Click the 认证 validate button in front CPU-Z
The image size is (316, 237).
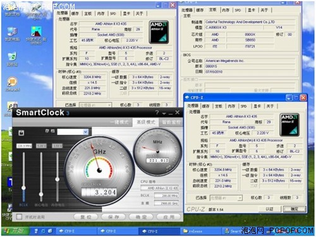(x=269, y=209)
